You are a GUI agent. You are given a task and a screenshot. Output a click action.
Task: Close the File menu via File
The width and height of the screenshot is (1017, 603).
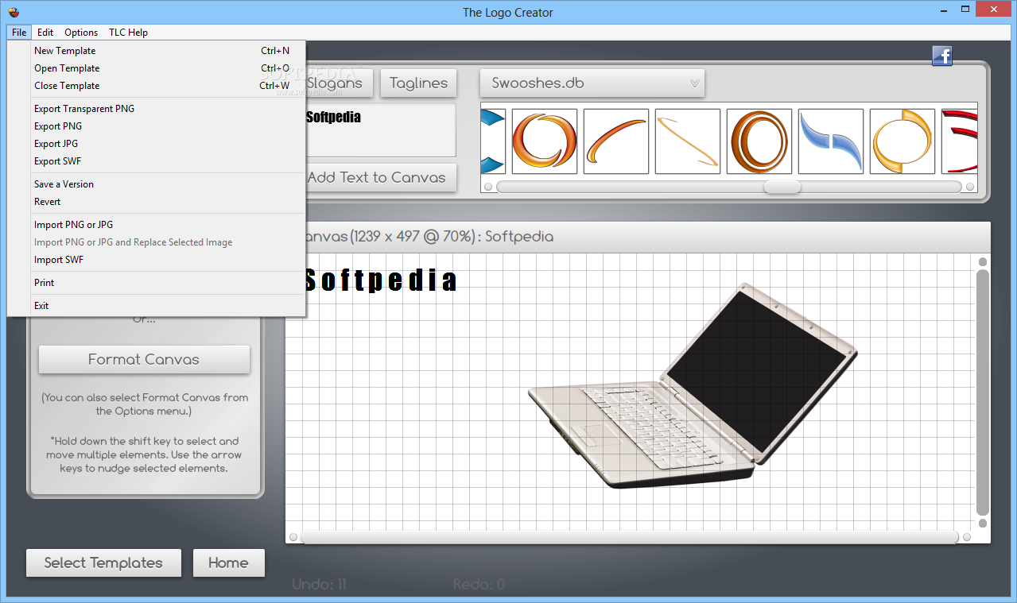pyautogui.click(x=19, y=33)
